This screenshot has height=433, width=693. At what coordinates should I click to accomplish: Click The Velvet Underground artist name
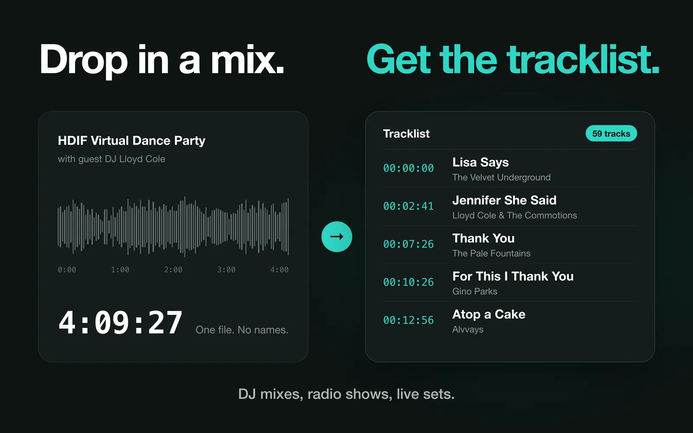502,178
